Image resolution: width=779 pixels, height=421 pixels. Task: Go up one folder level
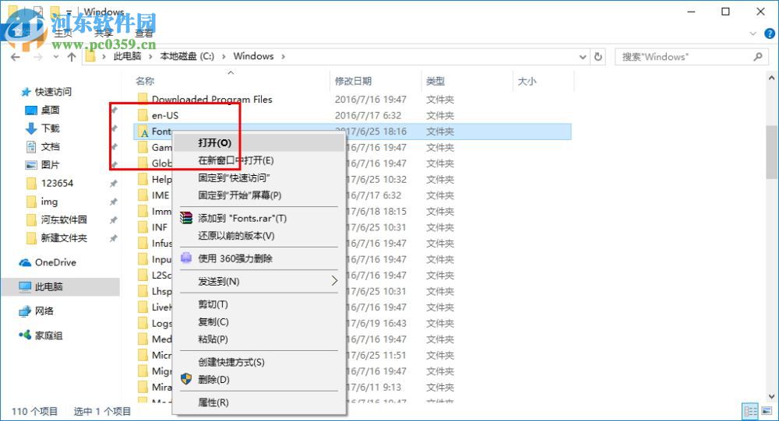coord(72,57)
